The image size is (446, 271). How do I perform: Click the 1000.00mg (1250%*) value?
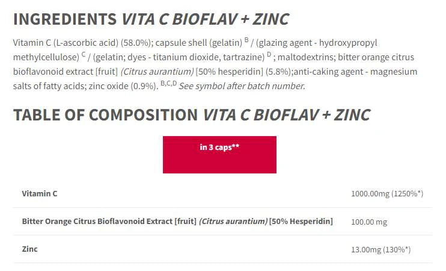387,194
